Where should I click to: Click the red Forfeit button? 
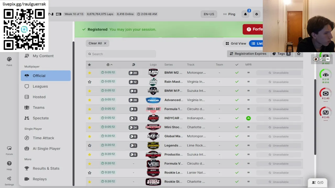click(253, 30)
